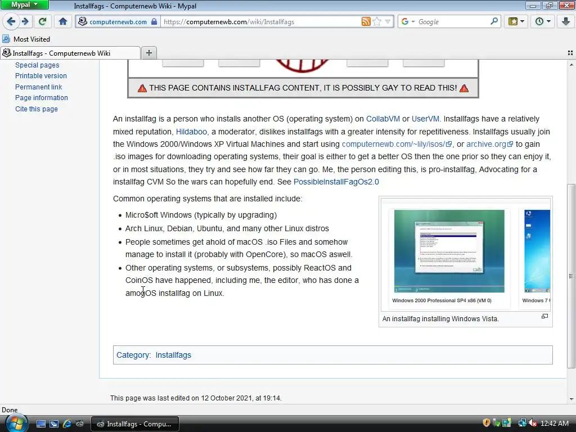Click the scrollbar down arrow
Viewport: 576px width, 432px height.
pos(571,399)
